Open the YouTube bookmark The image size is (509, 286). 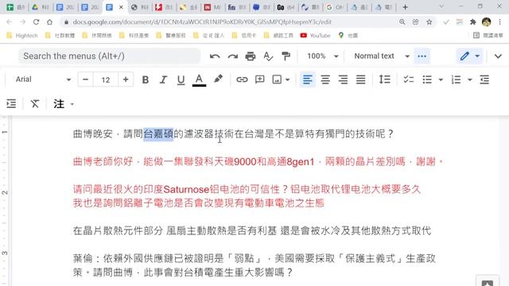316,35
